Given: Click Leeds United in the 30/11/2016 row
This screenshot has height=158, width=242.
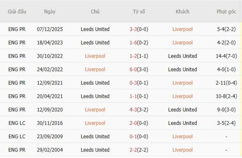Looking at the screenshot, I should tap(182, 123).
